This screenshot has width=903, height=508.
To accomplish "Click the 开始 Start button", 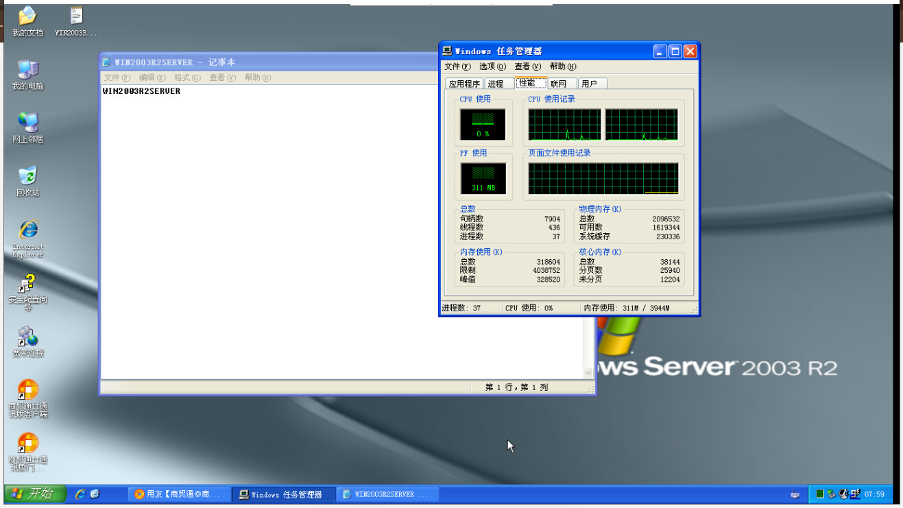I will pyautogui.click(x=35, y=494).
